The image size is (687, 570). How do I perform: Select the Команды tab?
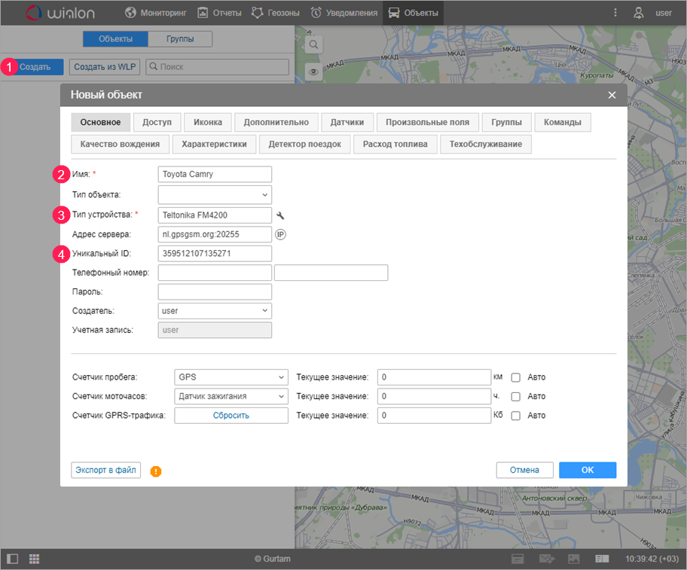(x=563, y=122)
